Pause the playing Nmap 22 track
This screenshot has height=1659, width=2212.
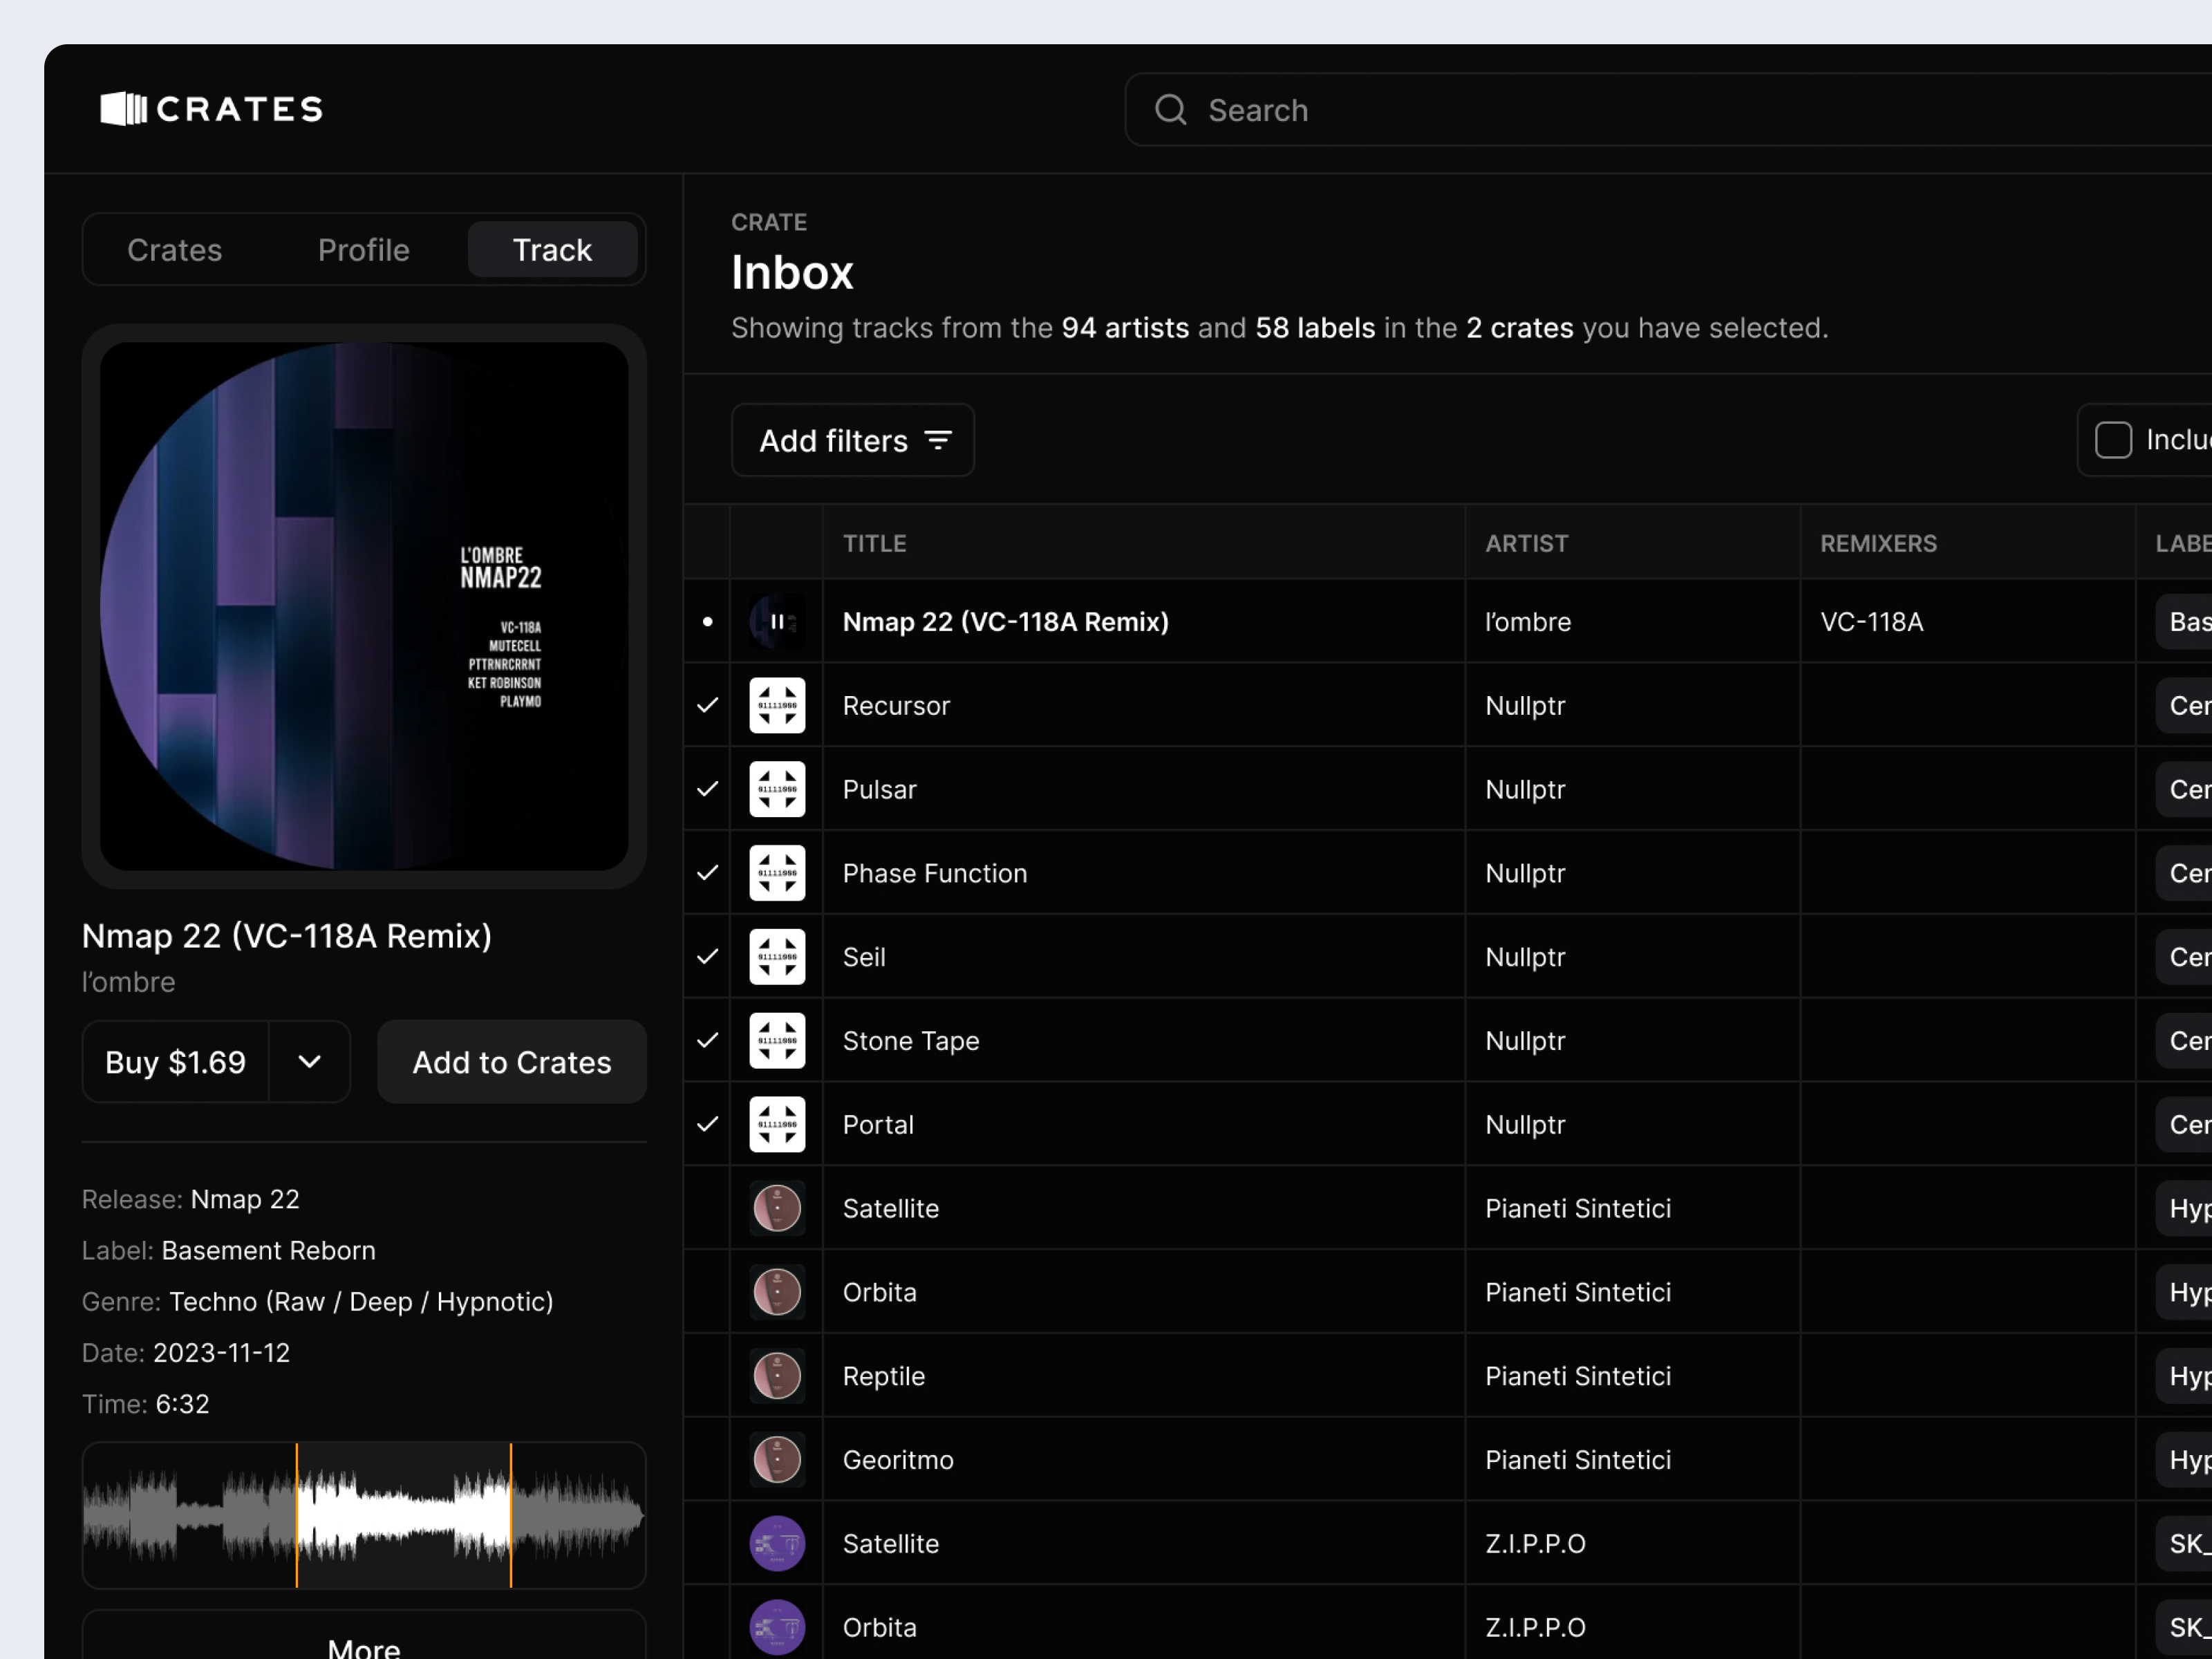777,622
